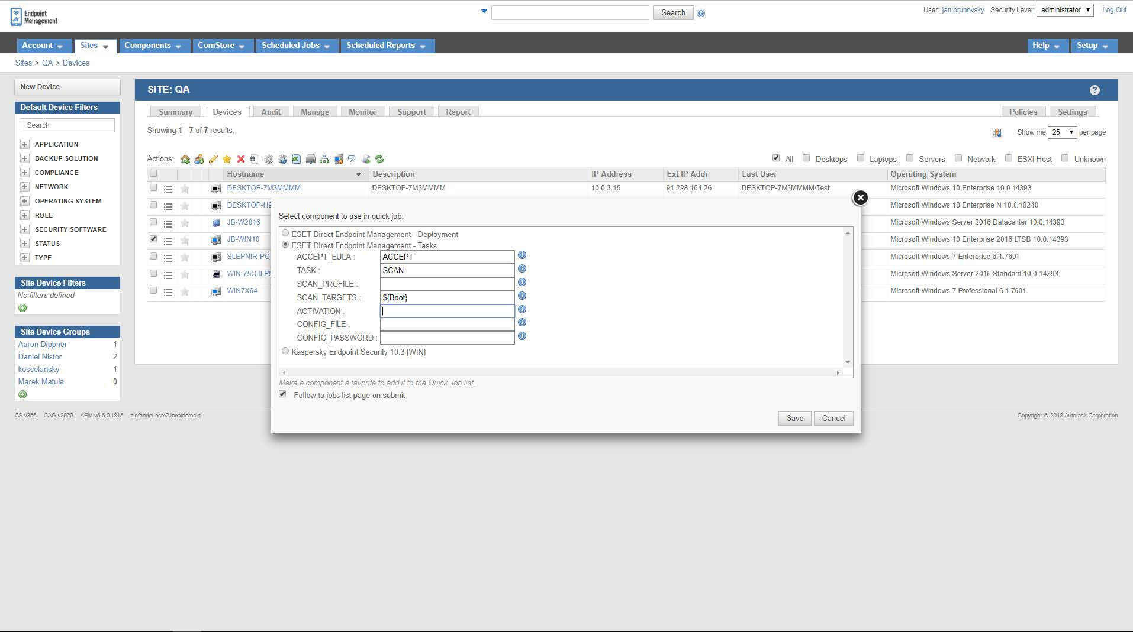Screen dimensions: 1133x632
Task: Click the gold favorite star in Actions toolbar
Action: (x=227, y=159)
